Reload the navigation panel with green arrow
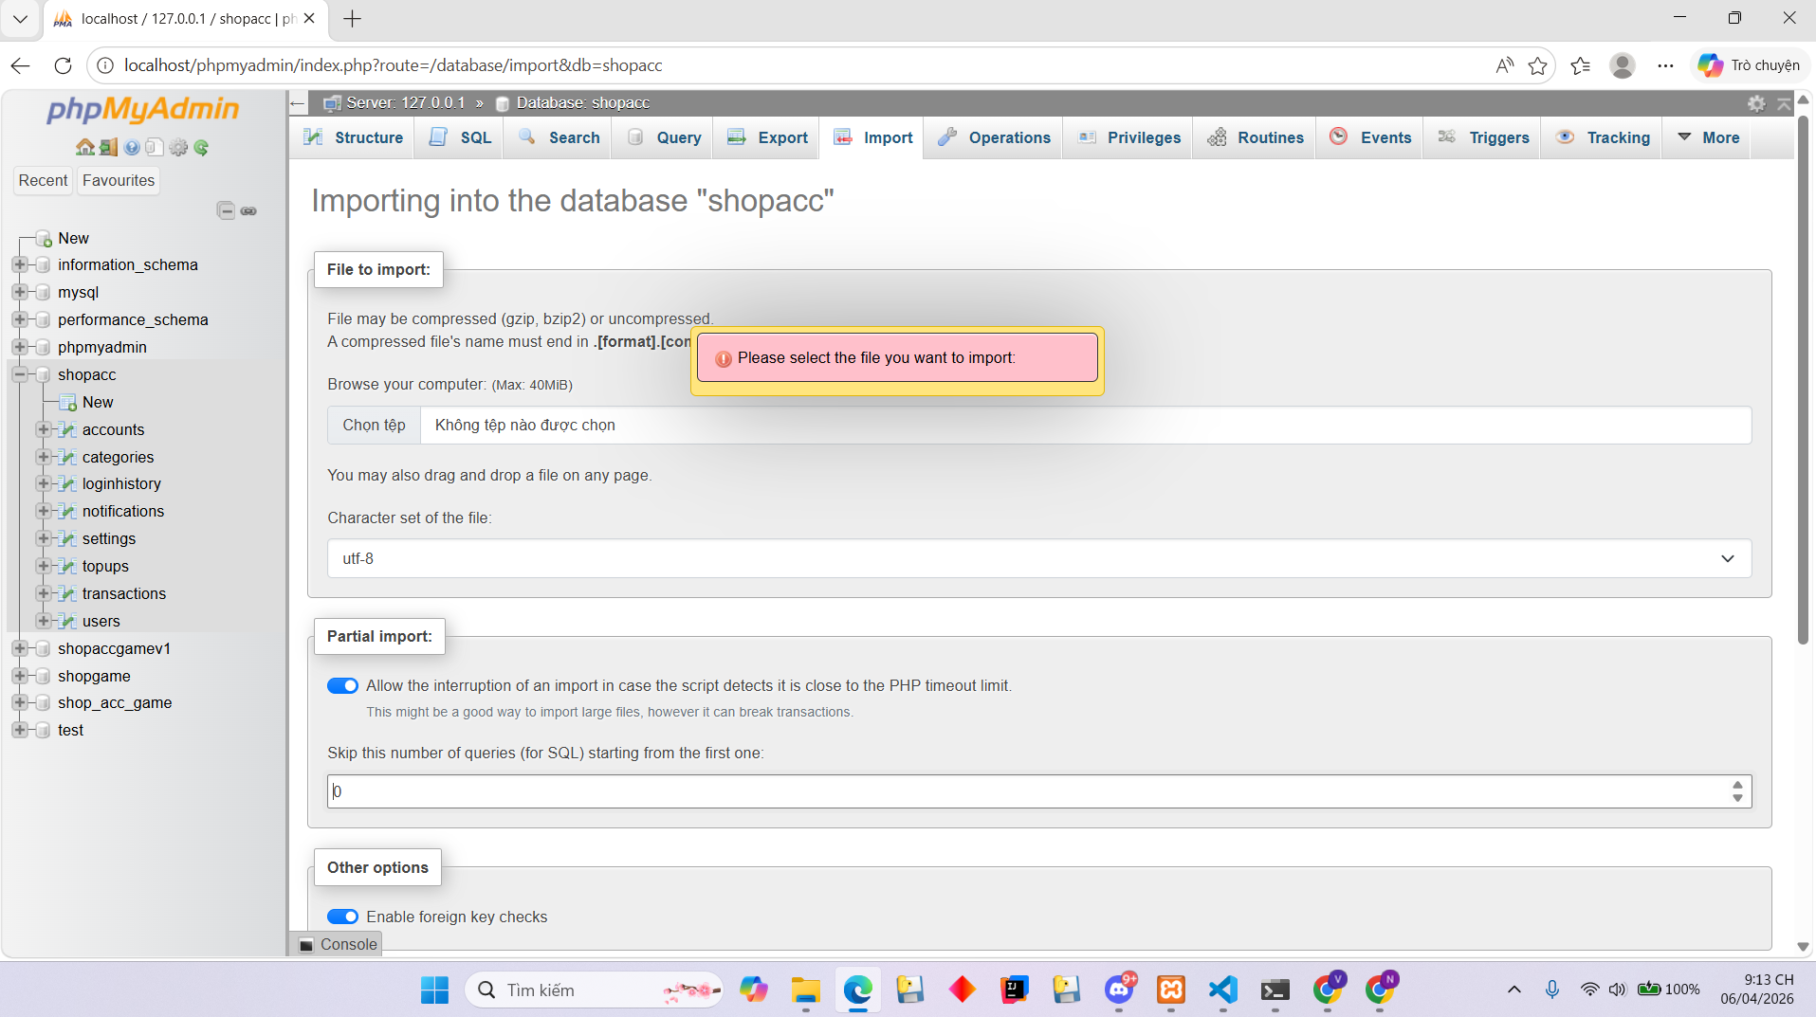The height and width of the screenshot is (1017, 1816). pyautogui.click(x=201, y=147)
